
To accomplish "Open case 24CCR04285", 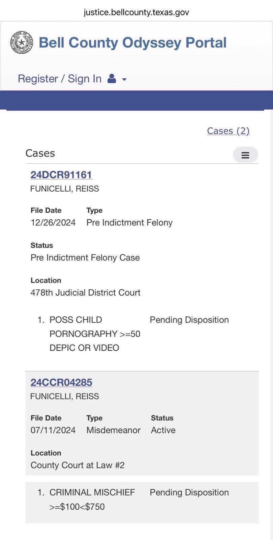I will tap(61, 382).
